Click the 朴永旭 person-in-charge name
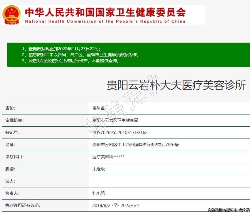250x212 pixels. pyautogui.click(x=99, y=193)
